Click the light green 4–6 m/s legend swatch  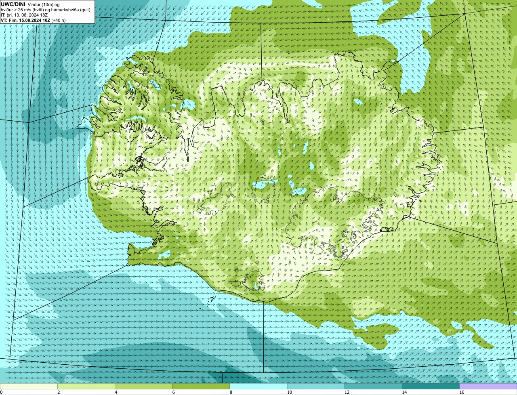[x=143, y=386]
